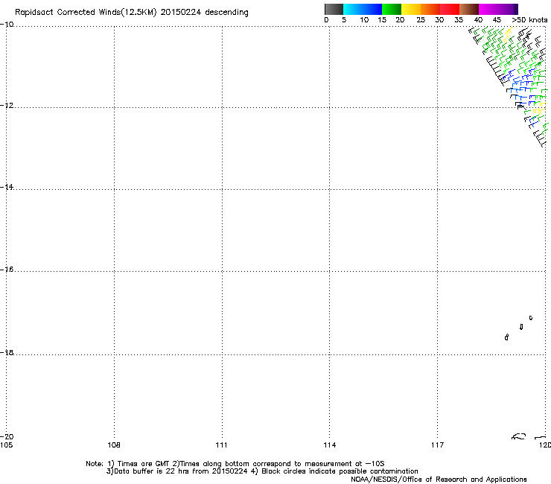Click the longitude label '108'

(114, 445)
